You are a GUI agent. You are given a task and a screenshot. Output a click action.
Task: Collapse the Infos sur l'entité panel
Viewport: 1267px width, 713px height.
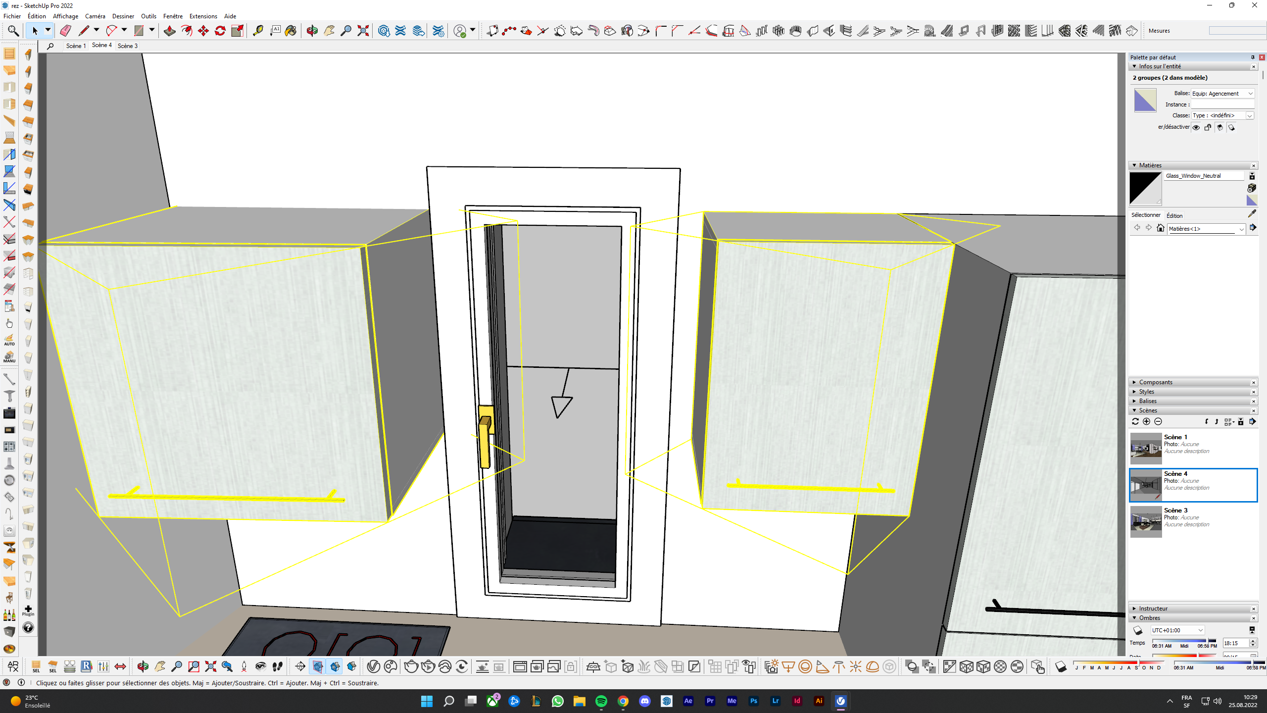click(x=1193, y=66)
